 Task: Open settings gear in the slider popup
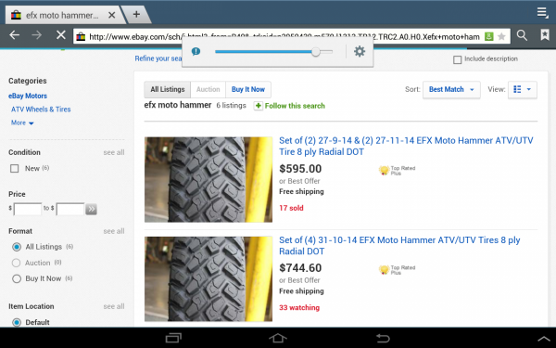pos(360,51)
